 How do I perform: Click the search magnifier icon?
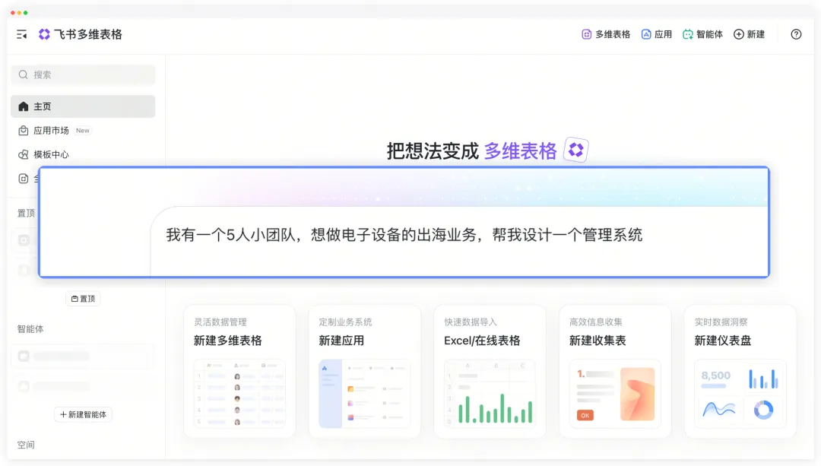click(23, 74)
